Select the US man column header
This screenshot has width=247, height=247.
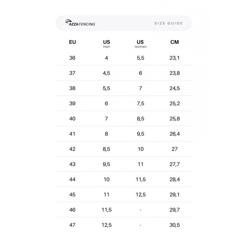pyautogui.click(x=107, y=44)
